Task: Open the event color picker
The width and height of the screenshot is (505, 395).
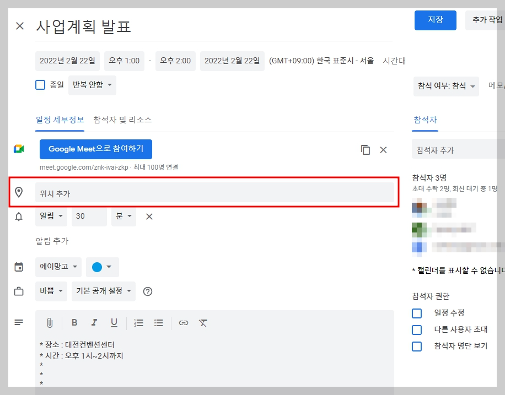Action: 103,267
